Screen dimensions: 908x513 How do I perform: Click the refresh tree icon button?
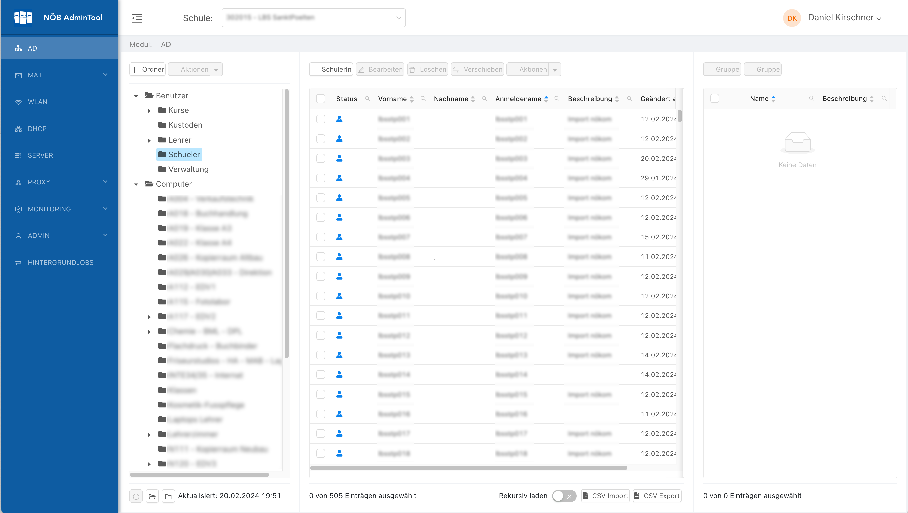click(x=136, y=496)
